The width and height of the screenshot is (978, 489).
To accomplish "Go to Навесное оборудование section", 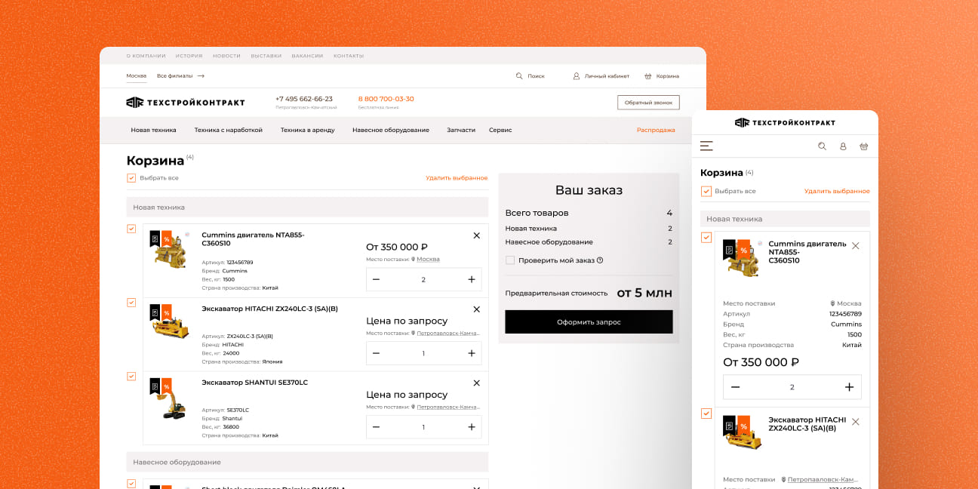I will click(x=391, y=130).
